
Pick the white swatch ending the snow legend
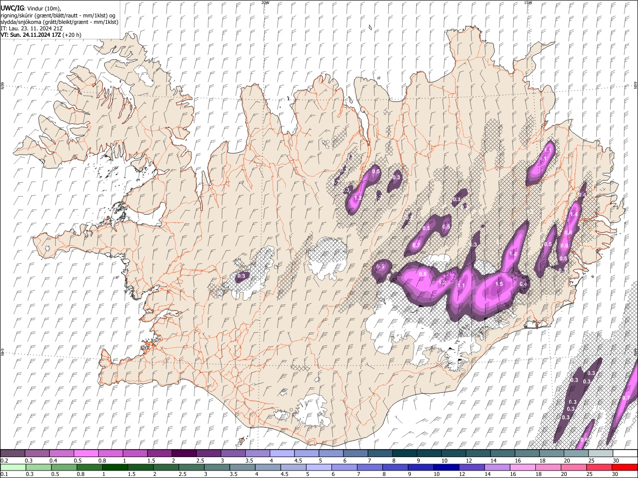tap(625, 454)
